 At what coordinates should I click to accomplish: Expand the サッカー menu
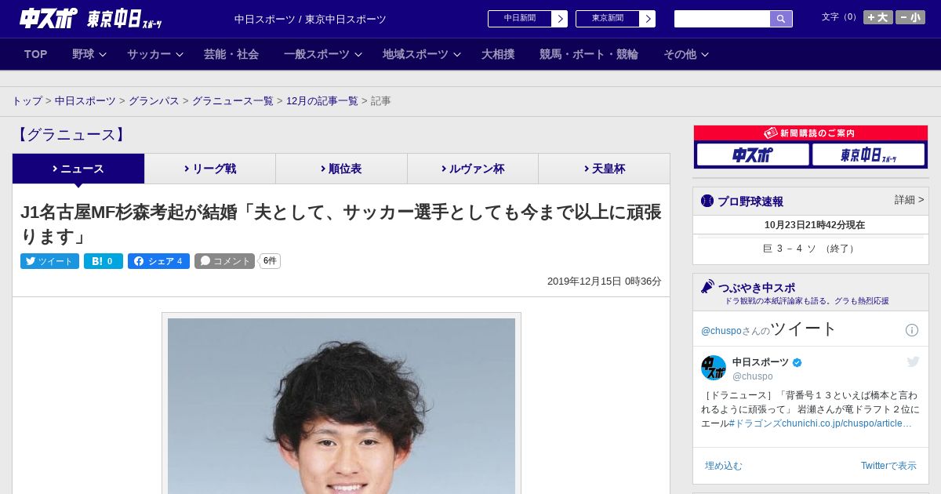[x=154, y=54]
